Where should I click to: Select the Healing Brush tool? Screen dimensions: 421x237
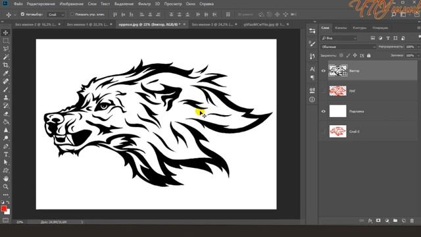(6, 81)
